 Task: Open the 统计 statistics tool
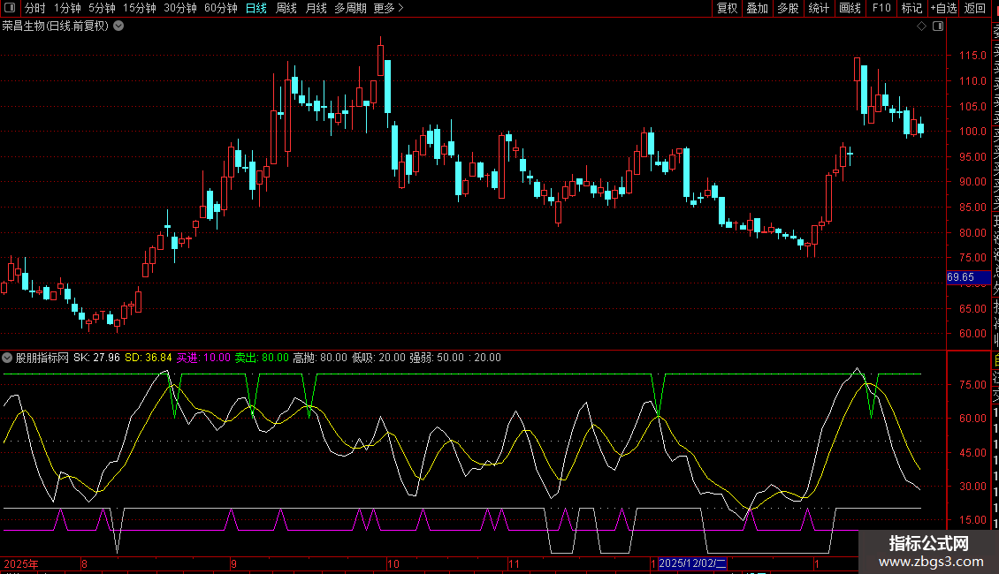tap(819, 9)
